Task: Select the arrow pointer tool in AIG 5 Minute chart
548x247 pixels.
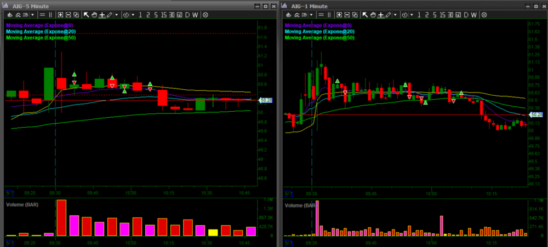Action: coord(86,15)
